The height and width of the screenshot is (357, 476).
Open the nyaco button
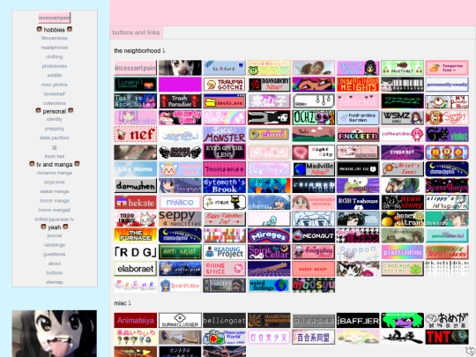click(x=180, y=203)
